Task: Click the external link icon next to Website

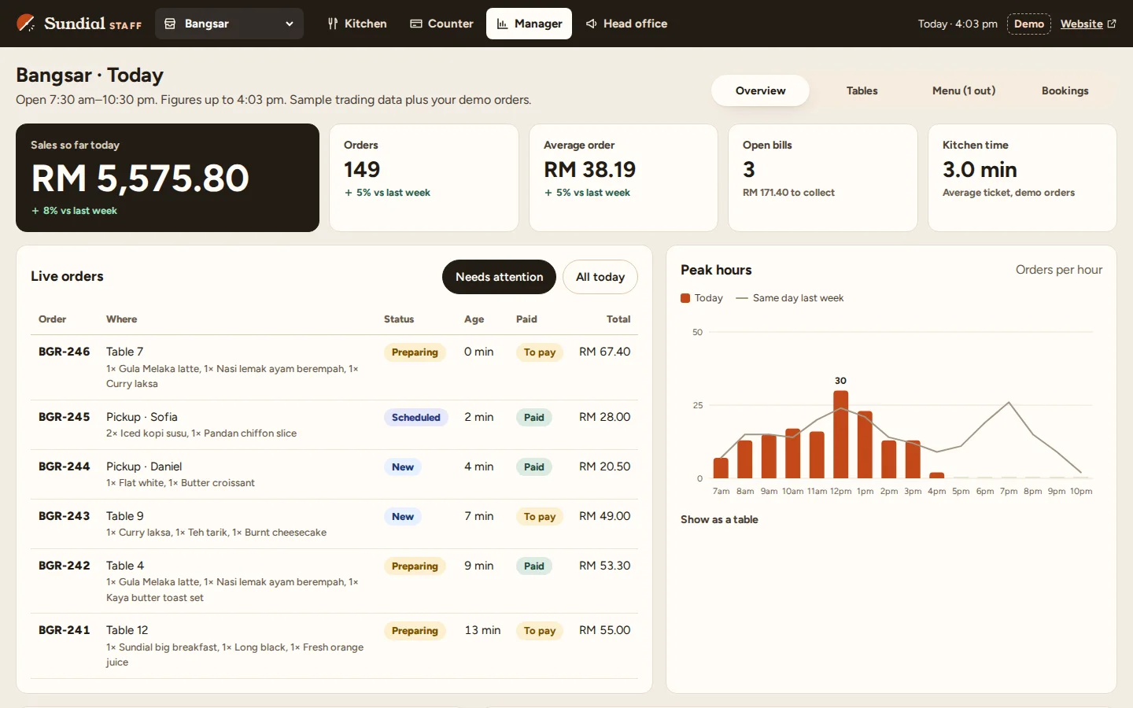Action: [x=1112, y=24]
